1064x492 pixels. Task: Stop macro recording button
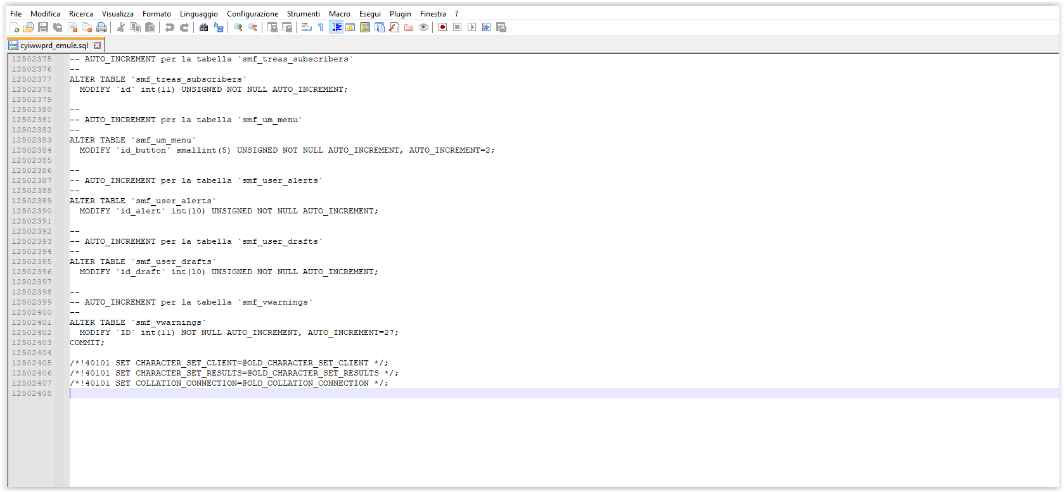(457, 27)
